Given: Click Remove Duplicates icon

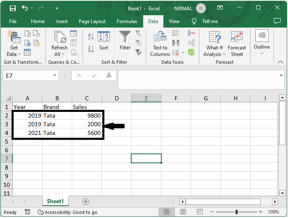Looking at the screenshot, I should click(176, 43).
